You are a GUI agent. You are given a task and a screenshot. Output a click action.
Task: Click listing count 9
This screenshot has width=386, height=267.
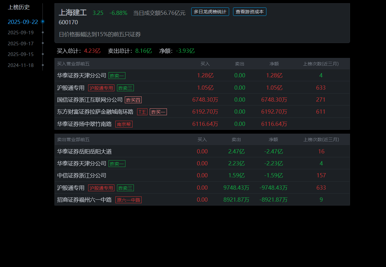pos(321,200)
